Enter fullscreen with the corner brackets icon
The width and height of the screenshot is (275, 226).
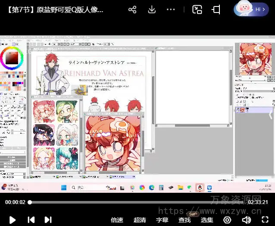pyautogui.click(x=265, y=220)
